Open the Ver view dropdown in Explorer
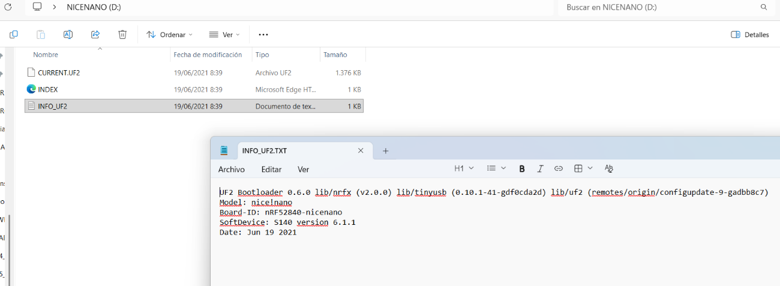 tap(224, 35)
